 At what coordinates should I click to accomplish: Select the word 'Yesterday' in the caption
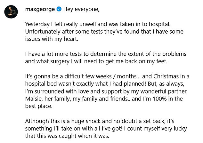click(x=37, y=24)
